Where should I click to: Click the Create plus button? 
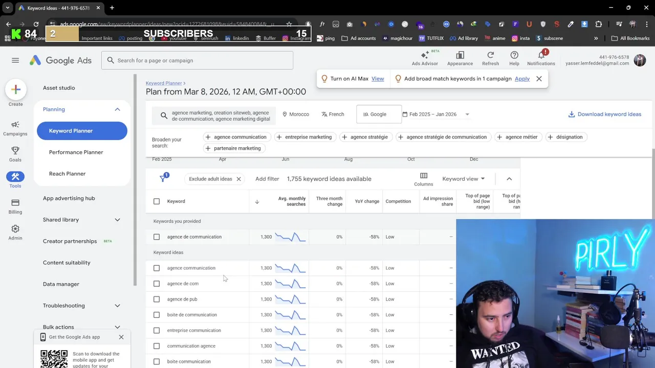(16, 90)
